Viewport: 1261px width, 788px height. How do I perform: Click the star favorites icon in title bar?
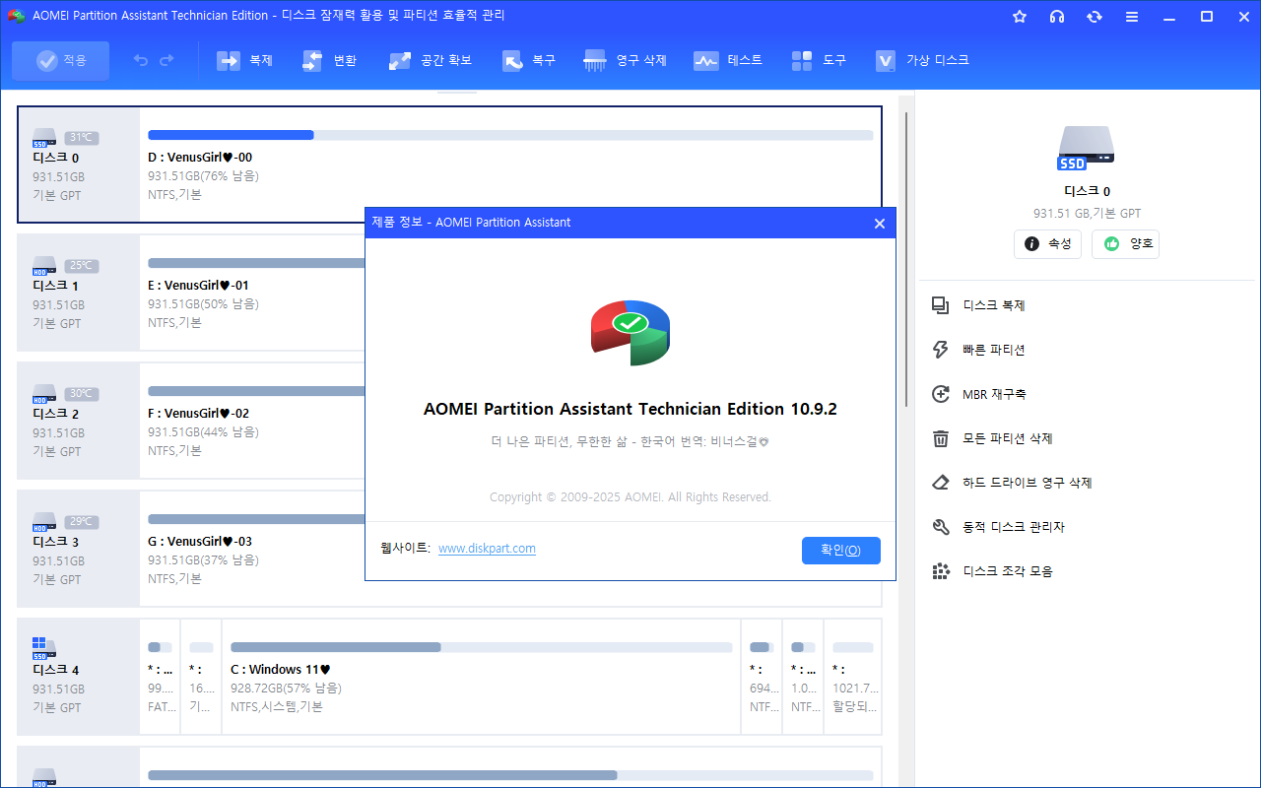click(x=1020, y=17)
